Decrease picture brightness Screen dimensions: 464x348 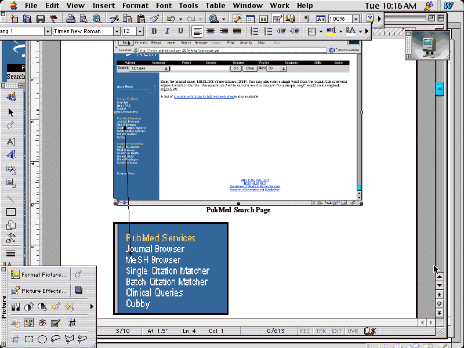point(69,307)
